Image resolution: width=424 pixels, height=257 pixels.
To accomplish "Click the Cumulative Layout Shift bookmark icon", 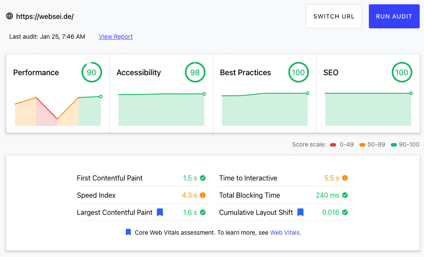I will tap(300, 212).
